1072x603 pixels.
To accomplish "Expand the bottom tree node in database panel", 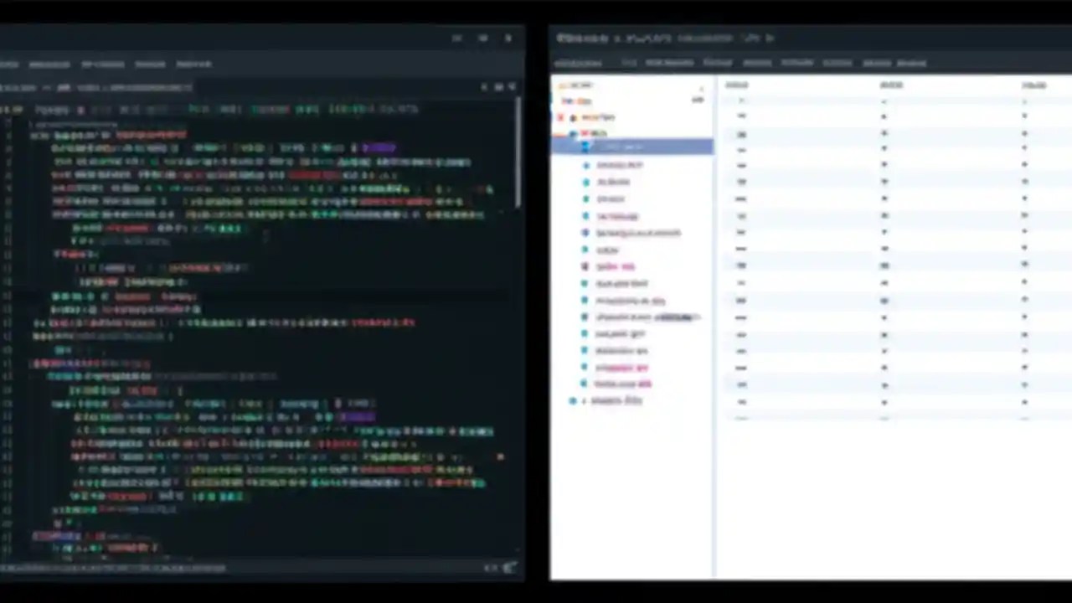I will 573,400.
